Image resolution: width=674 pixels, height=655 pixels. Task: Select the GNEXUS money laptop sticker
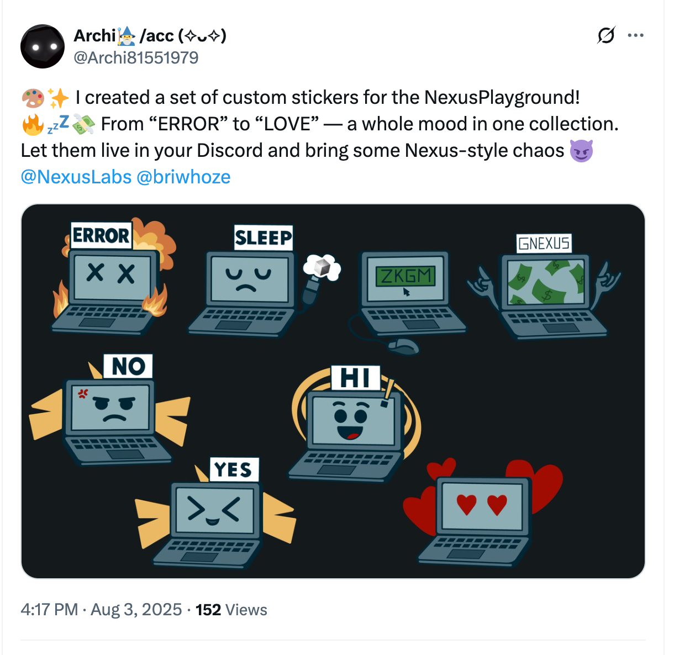pos(544,286)
